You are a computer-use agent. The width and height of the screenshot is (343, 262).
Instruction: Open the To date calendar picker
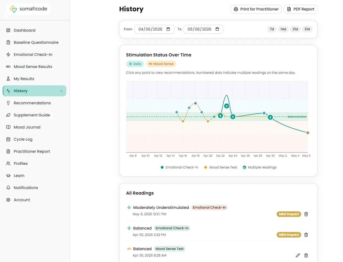pyautogui.click(x=217, y=29)
